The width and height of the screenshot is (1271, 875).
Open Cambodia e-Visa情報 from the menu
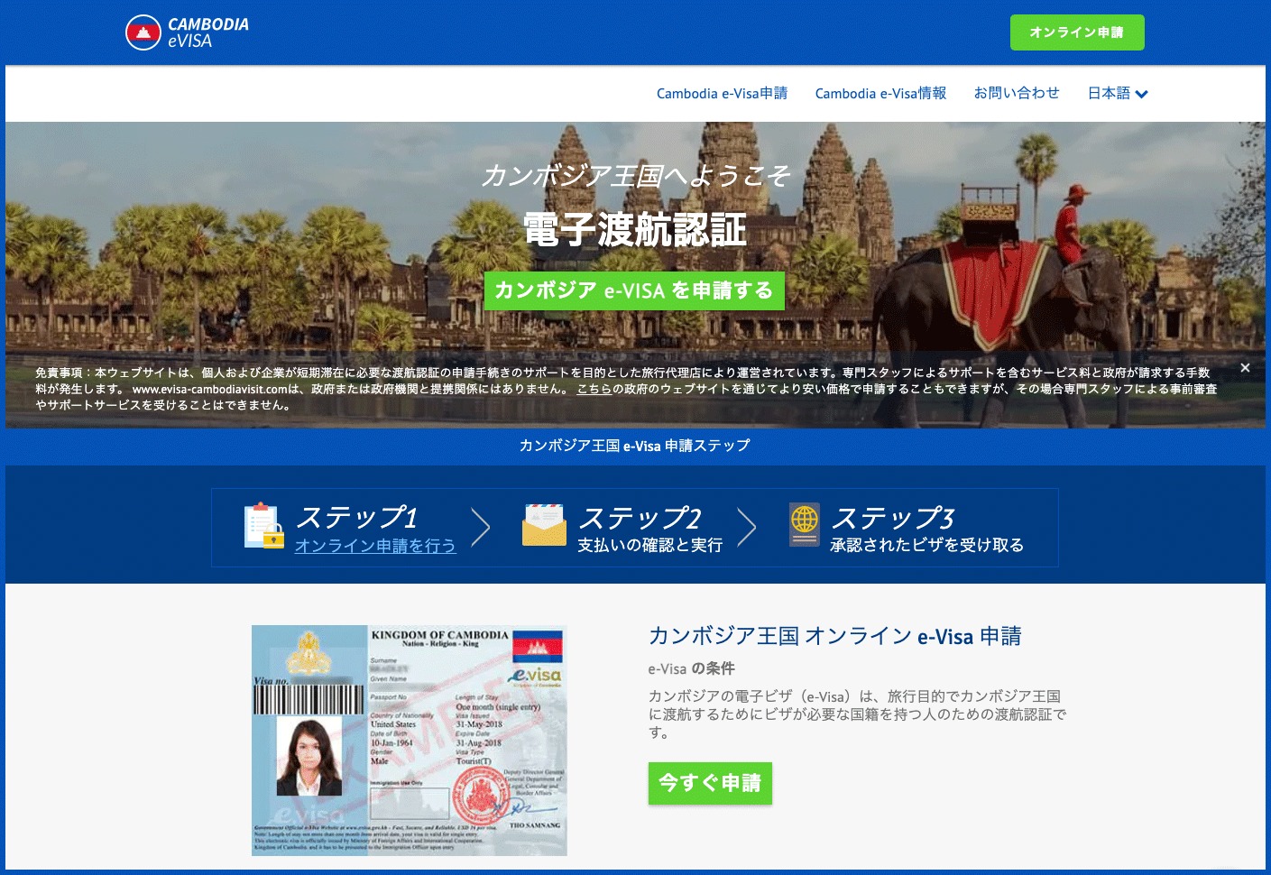point(880,93)
